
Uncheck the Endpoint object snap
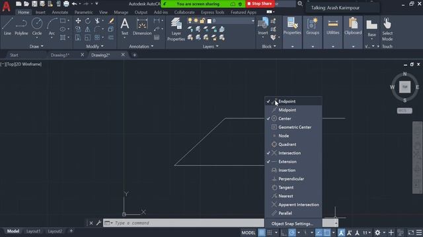pyautogui.click(x=293, y=101)
